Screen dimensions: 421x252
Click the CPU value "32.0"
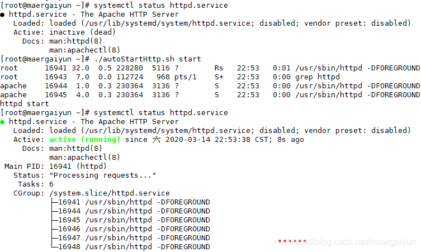tap(80, 68)
